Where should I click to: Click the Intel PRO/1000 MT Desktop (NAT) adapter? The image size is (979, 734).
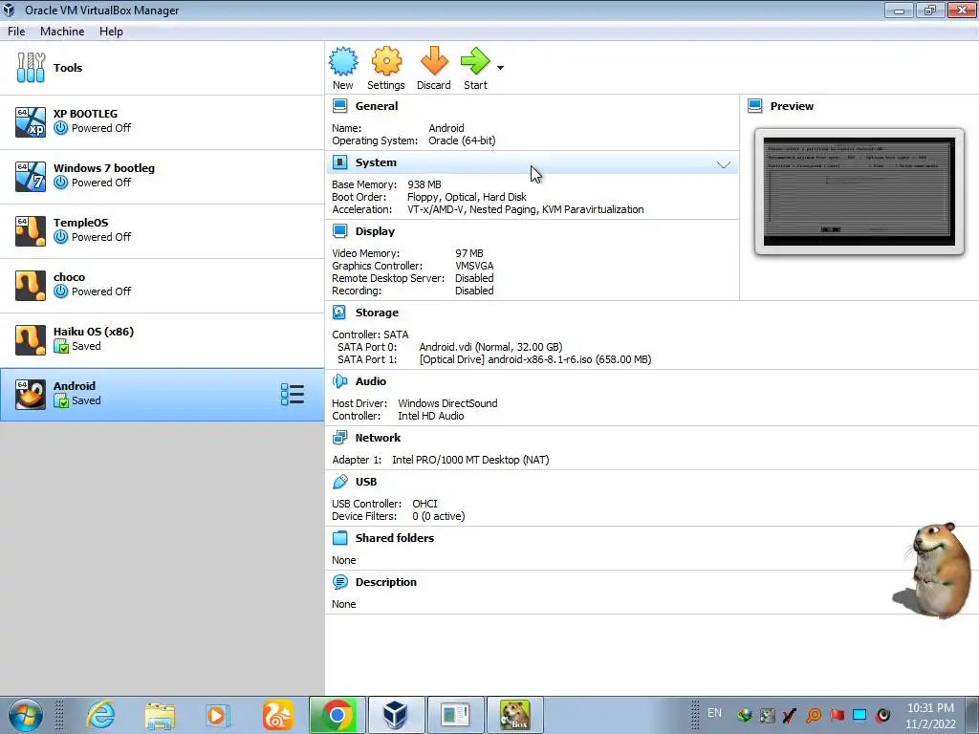(470, 460)
